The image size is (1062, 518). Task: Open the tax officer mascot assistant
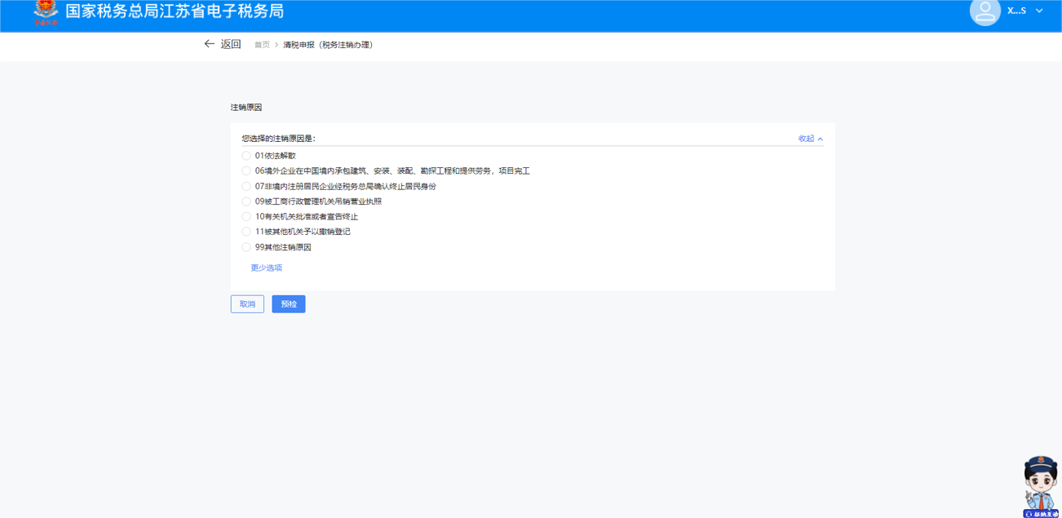1040,487
